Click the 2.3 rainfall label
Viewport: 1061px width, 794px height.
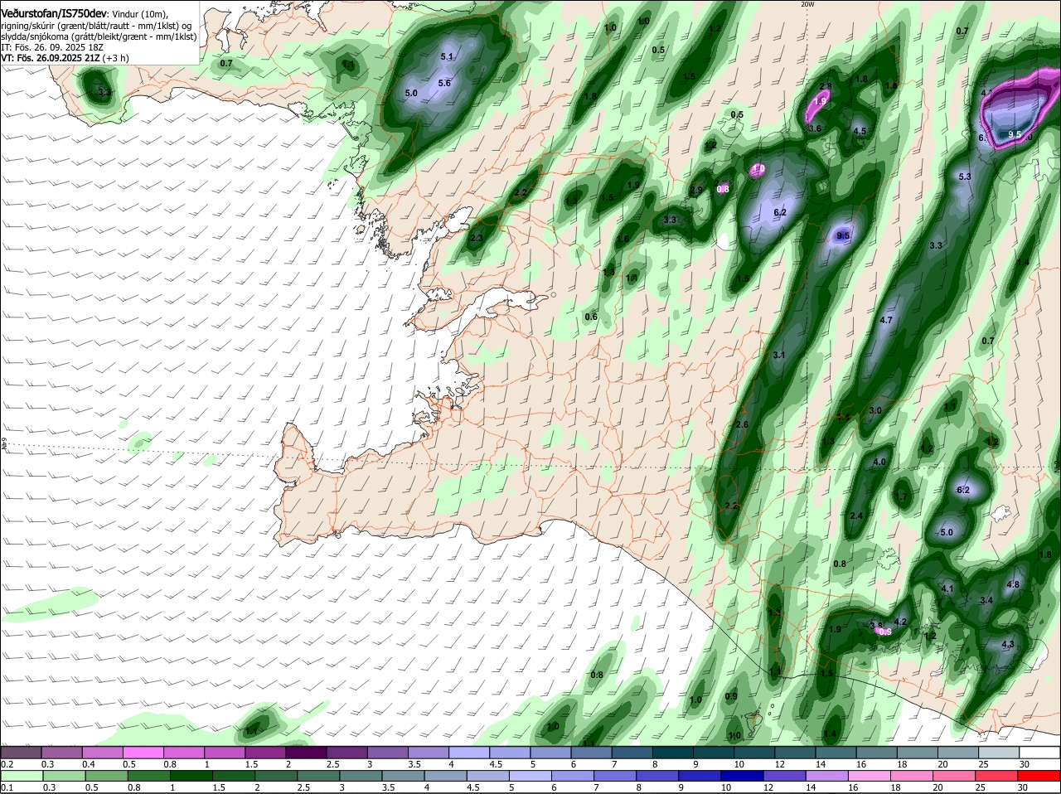coord(477,238)
